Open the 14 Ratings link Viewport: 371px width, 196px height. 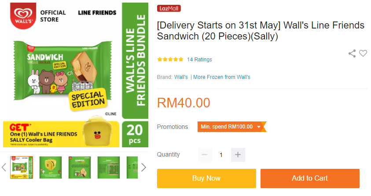click(199, 60)
